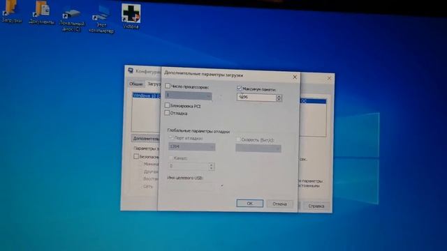Close the system configuration background window
Viewport: 447px width, 251px height.
click(329, 78)
